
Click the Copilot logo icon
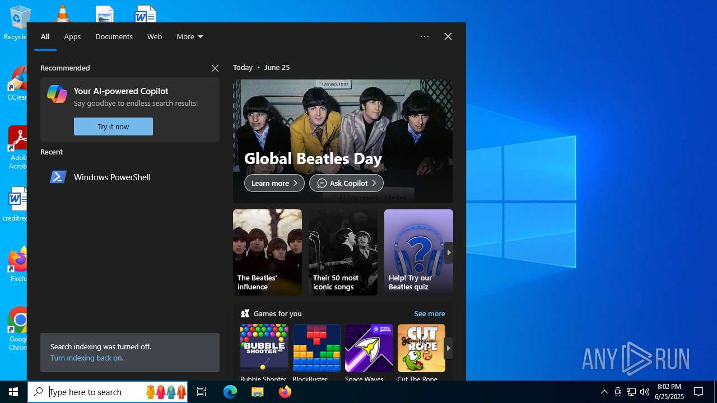tap(57, 94)
